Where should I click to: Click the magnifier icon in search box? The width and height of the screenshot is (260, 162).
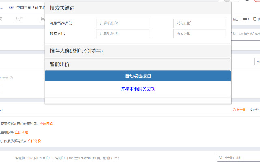click(x=221, y=158)
